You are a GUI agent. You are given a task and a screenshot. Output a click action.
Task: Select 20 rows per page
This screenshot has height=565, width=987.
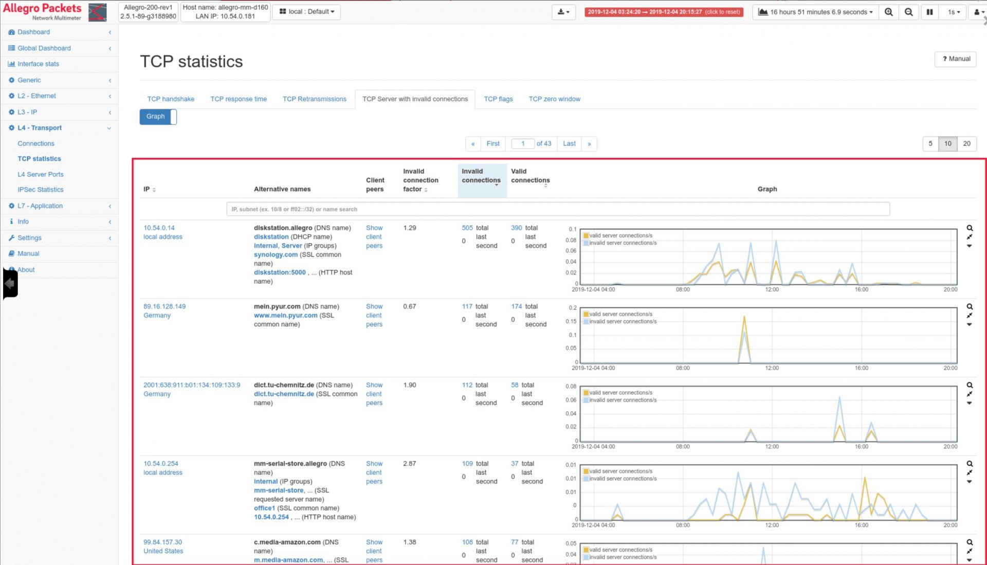[x=967, y=143]
